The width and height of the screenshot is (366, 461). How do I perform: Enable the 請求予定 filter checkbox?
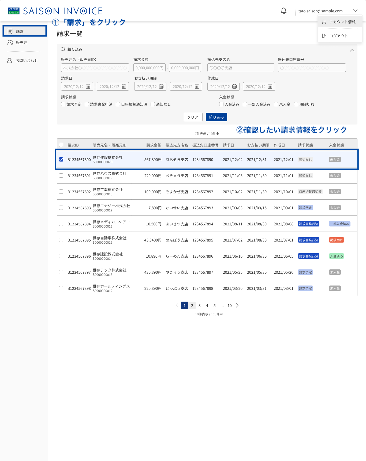tap(63, 104)
